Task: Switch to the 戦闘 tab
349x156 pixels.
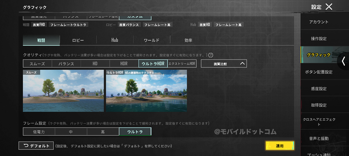Action: tap(41, 40)
